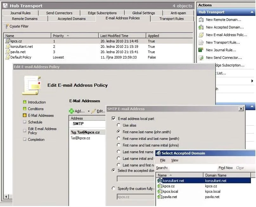Image resolution: width=256 pixels, height=207 pixels.
Task: Click the New Accepted Domain icon
Action: tap(201, 27)
